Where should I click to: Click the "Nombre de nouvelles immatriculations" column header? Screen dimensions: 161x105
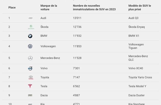[94, 7]
